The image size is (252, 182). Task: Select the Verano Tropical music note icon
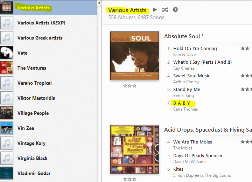click(7, 83)
